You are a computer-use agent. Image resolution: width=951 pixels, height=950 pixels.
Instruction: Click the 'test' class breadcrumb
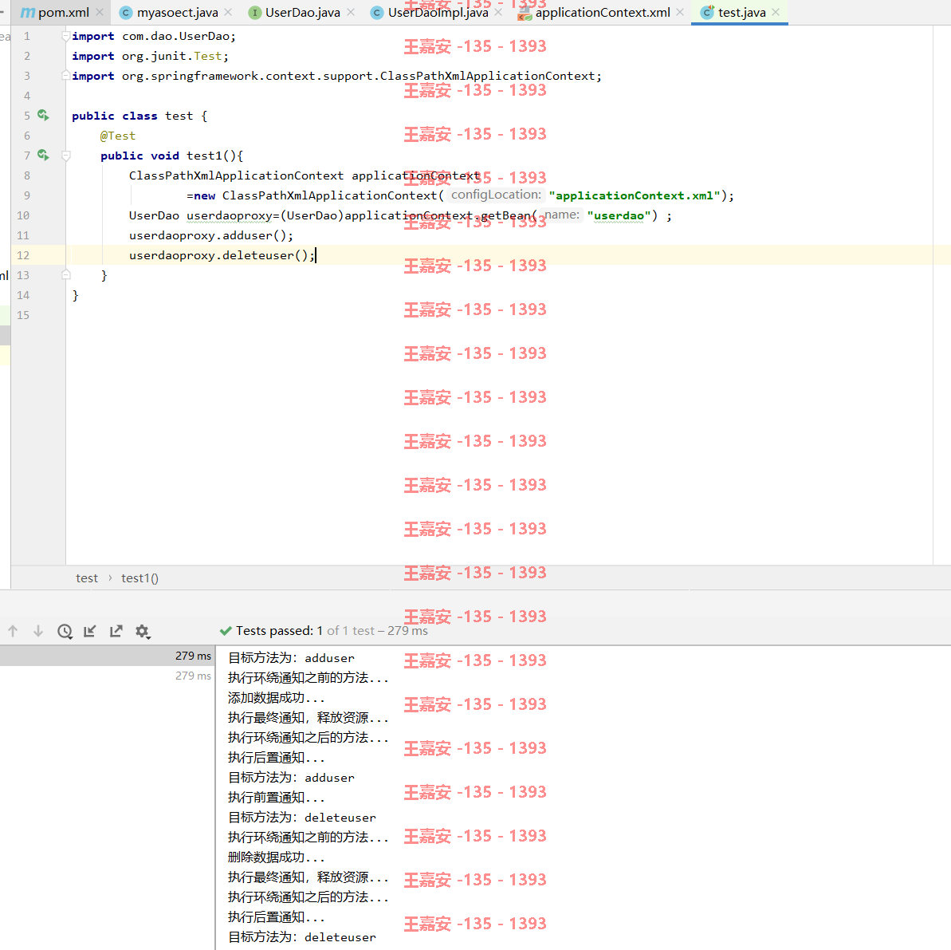click(87, 577)
